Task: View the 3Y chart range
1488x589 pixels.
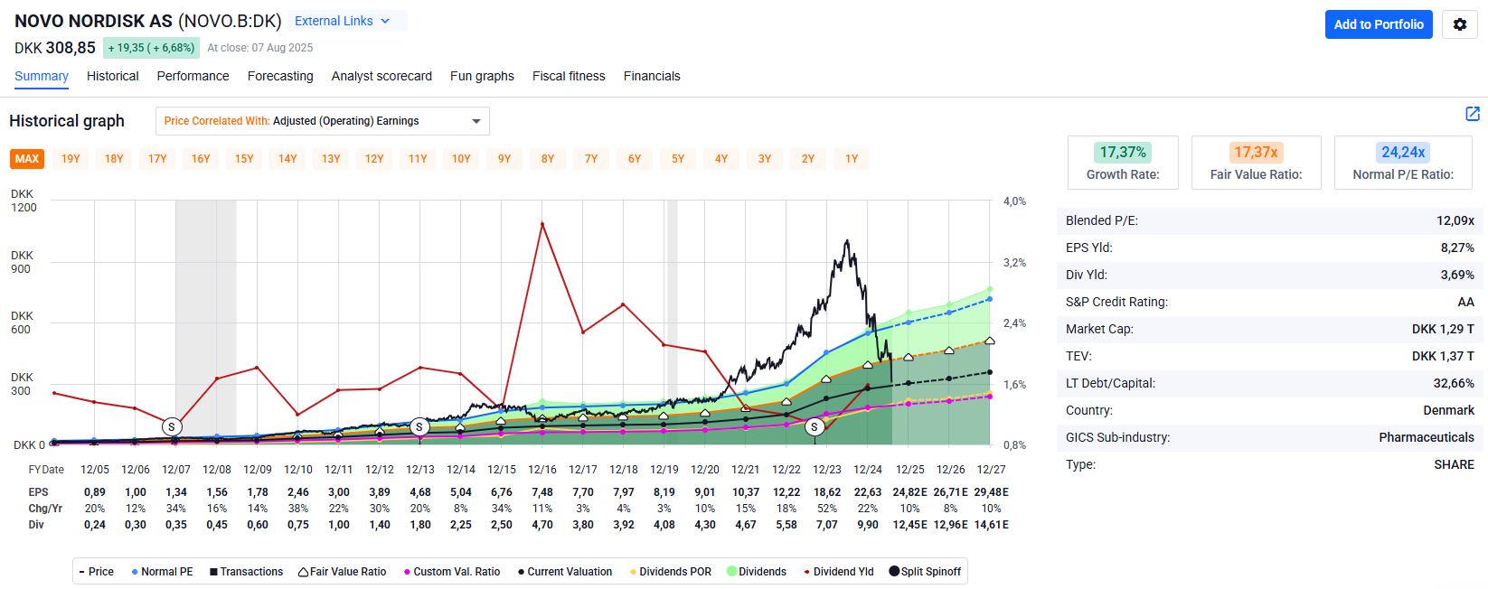Action: tap(765, 159)
